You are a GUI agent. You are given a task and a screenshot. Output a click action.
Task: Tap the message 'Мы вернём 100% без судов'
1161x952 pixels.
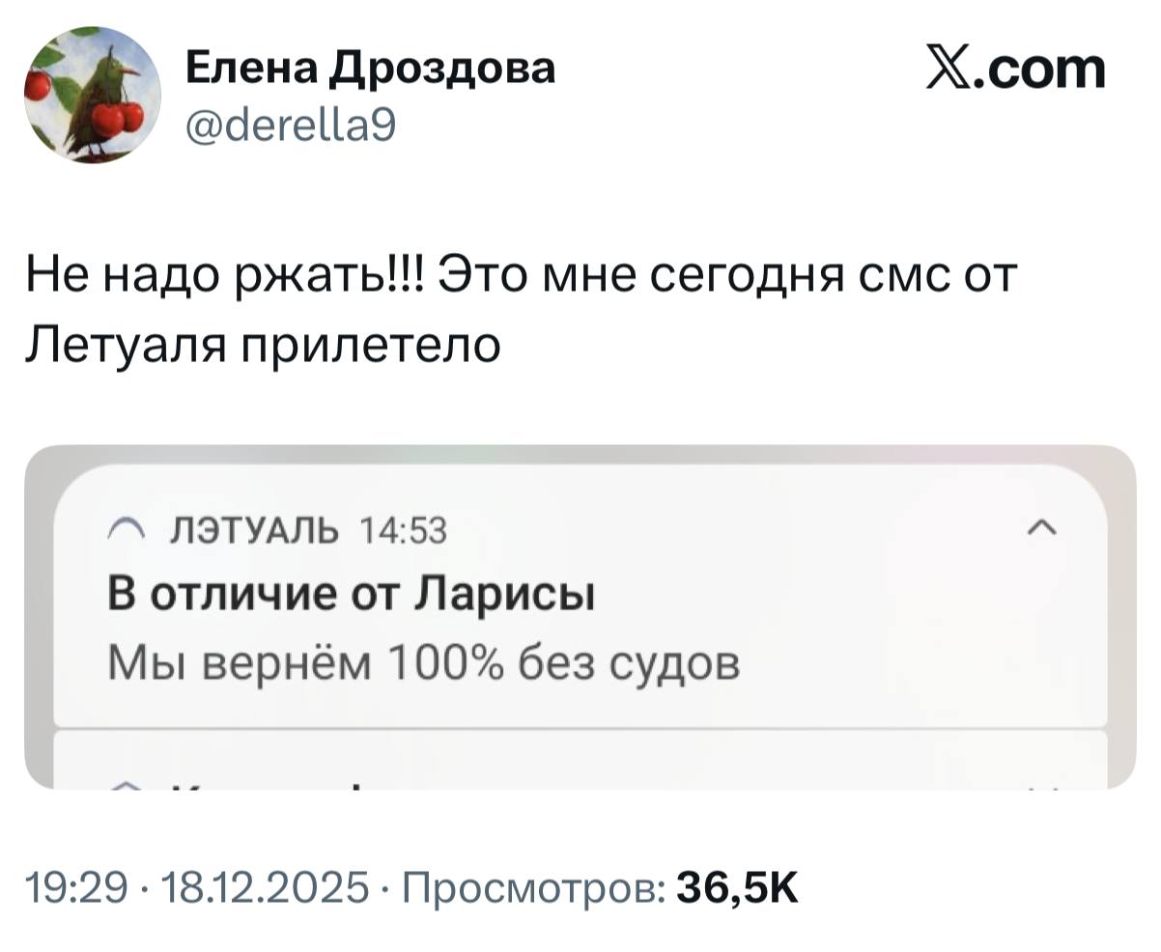pos(425,662)
